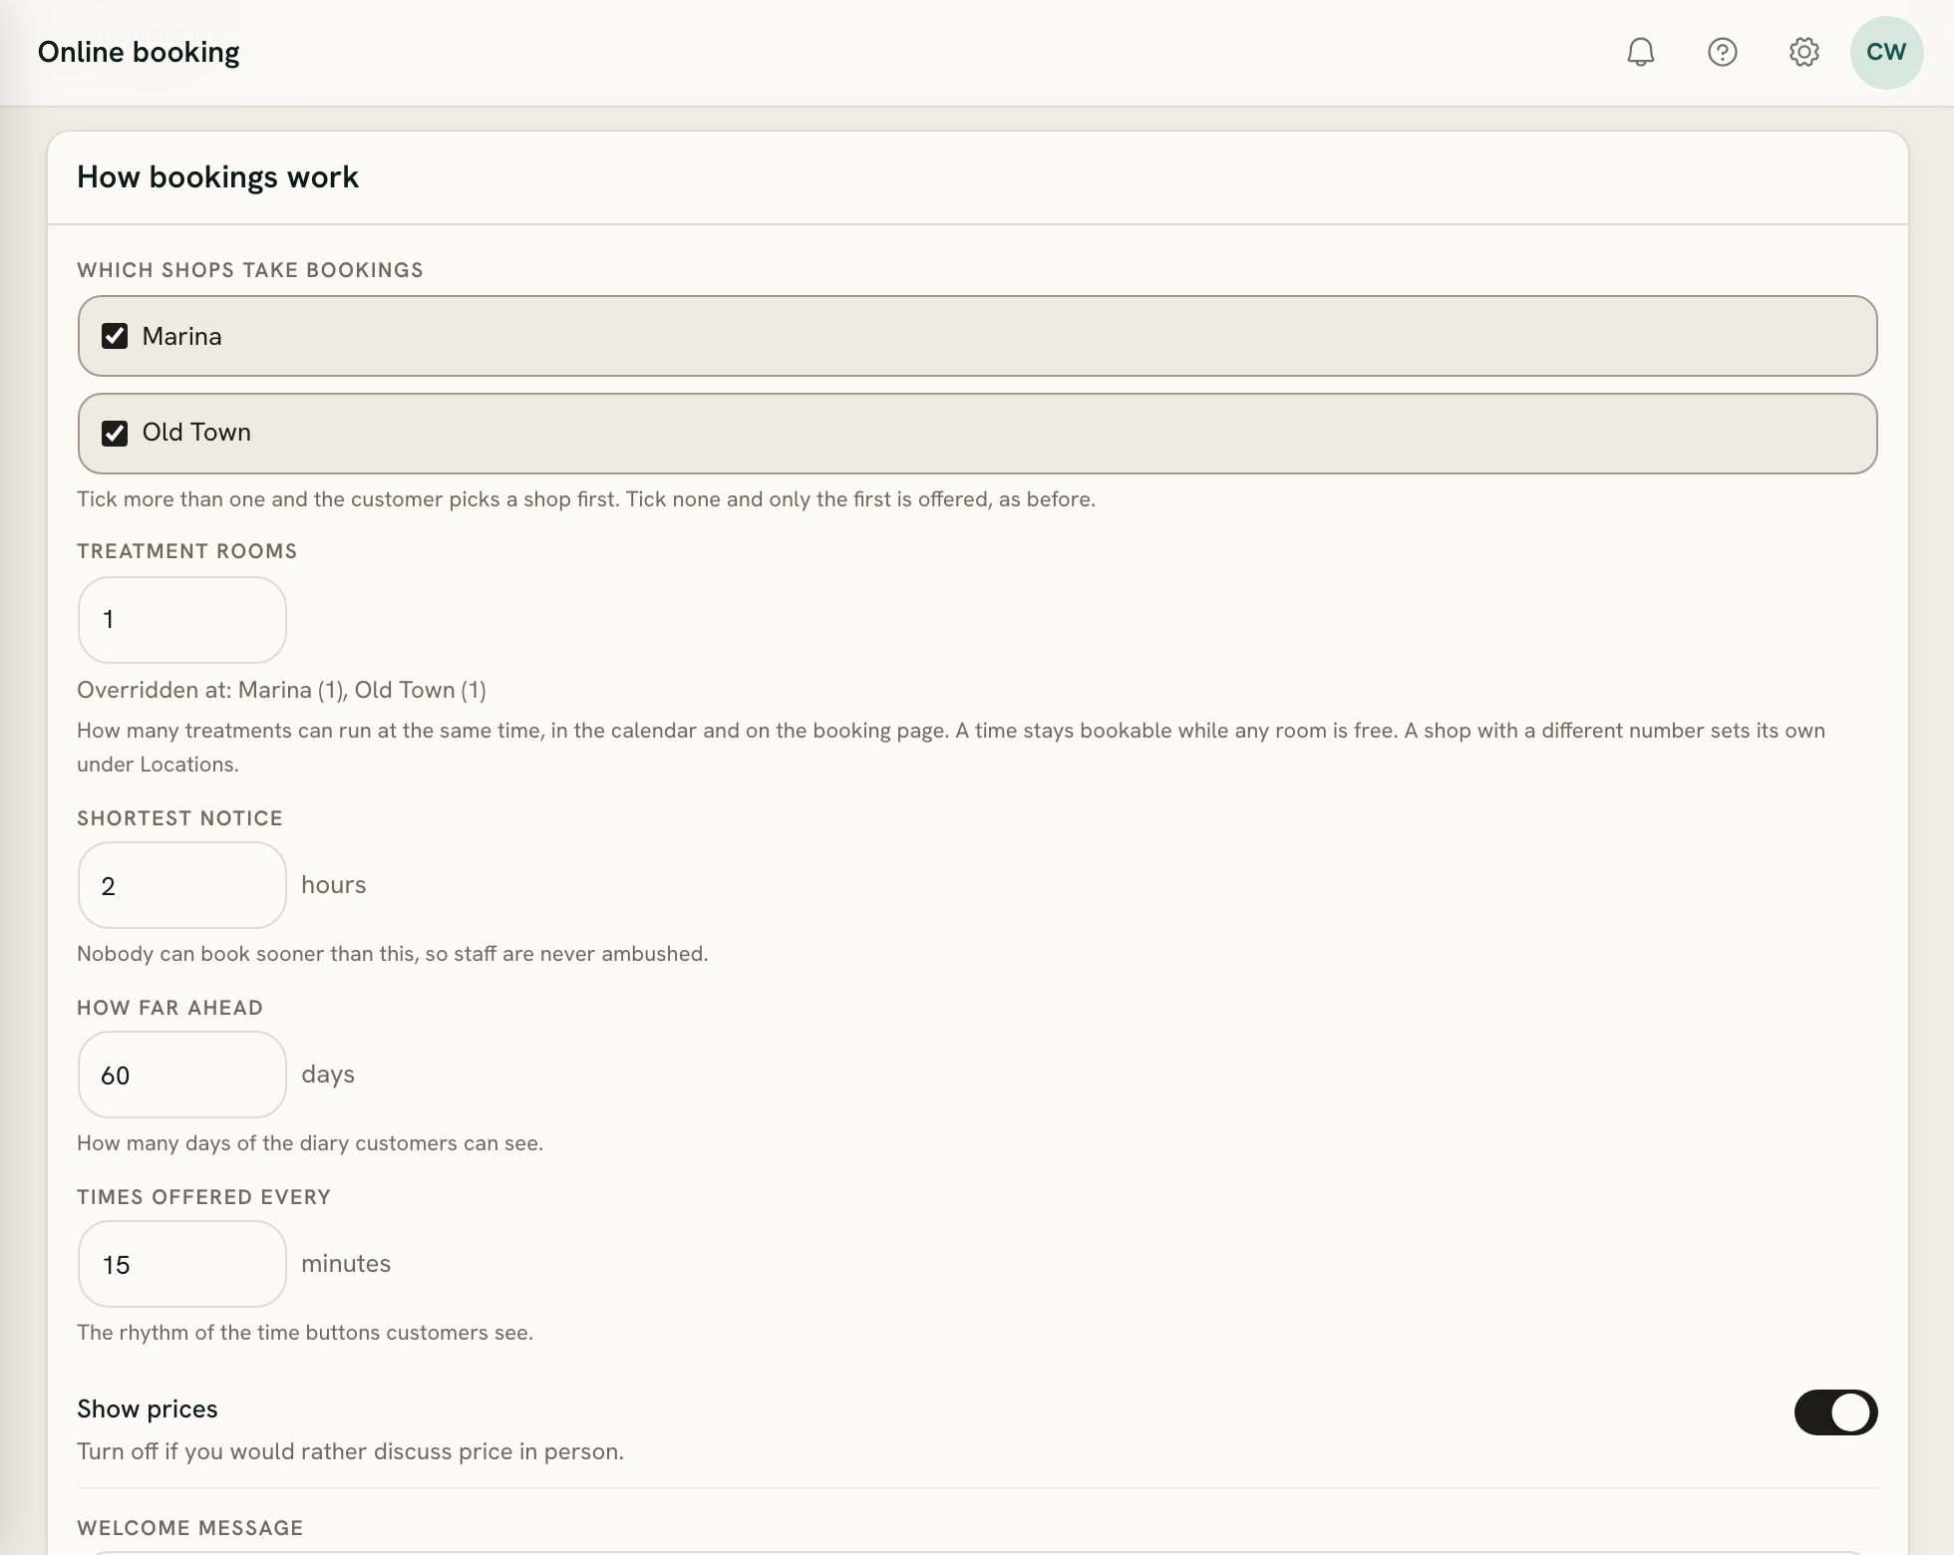Select the Old Town label text

click(196, 433)
